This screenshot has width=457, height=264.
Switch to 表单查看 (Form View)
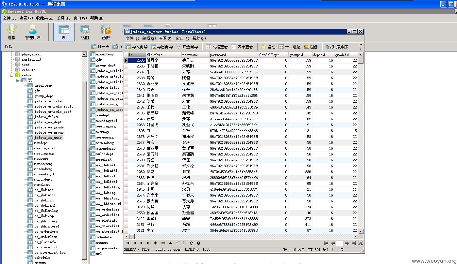click(x=242, y=47)
